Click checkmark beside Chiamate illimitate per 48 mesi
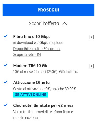 [6, 105]
